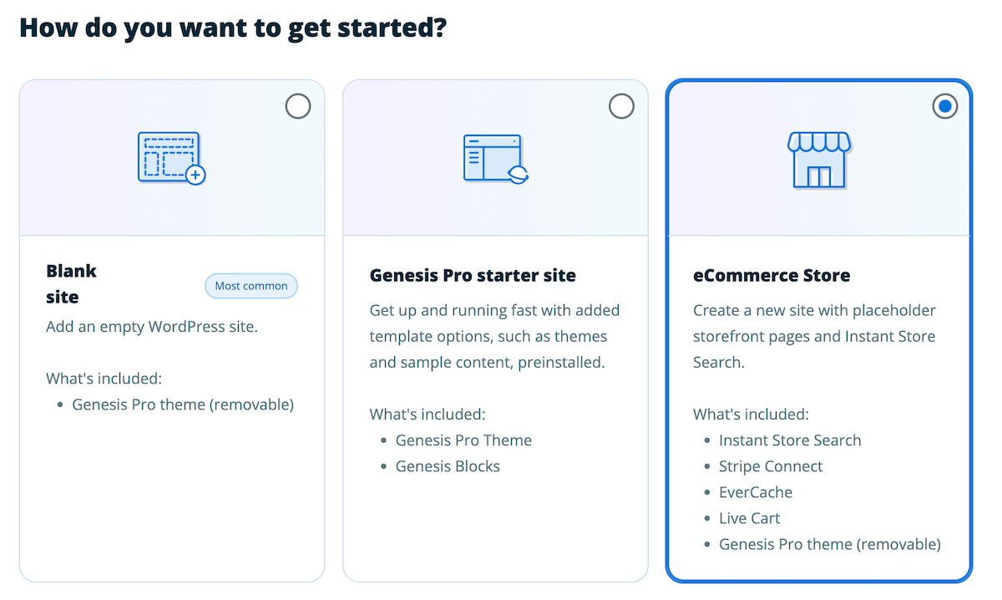Click the selected eCommerce Store radio button
The height and width of the screenshot is (600, 1002).
pyautogui.click(x=944, y=106)
